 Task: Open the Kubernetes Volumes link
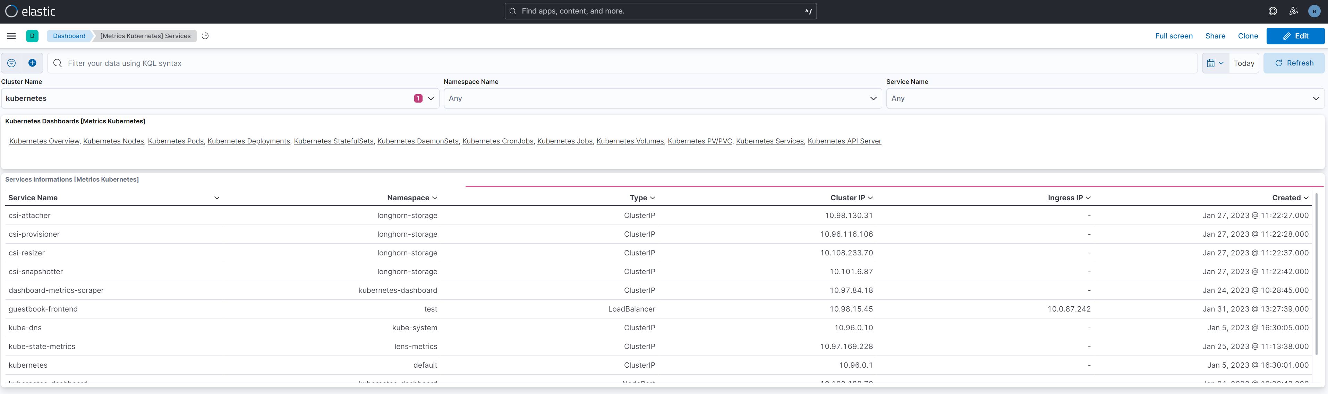pos(630,141)
